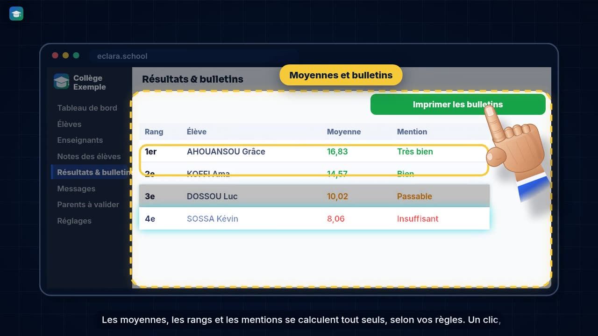Click the Collège Exemple school name
This screenshot has width=598, height=336.
click(x=90, y=83)
